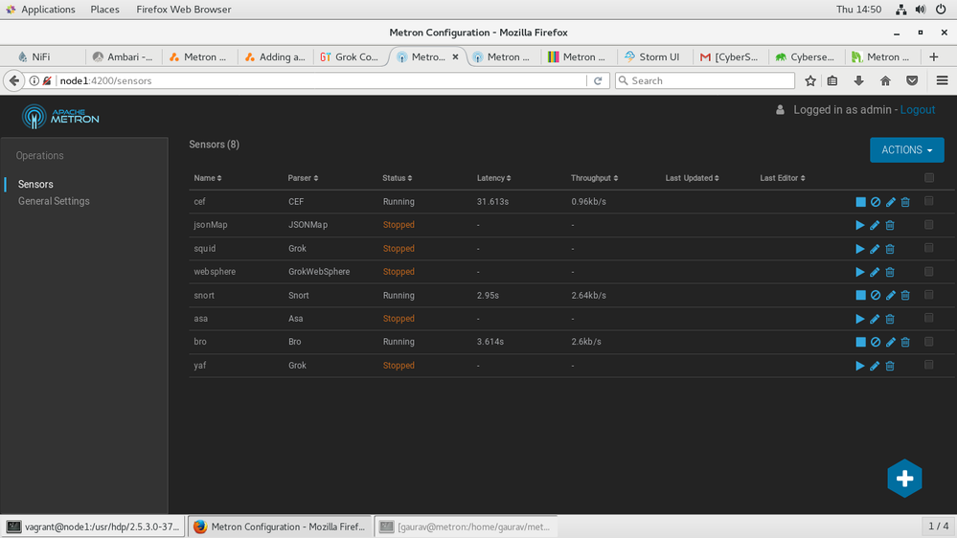Start the asa sensor
The image size is (957, 538).
[x=860, y=319]
